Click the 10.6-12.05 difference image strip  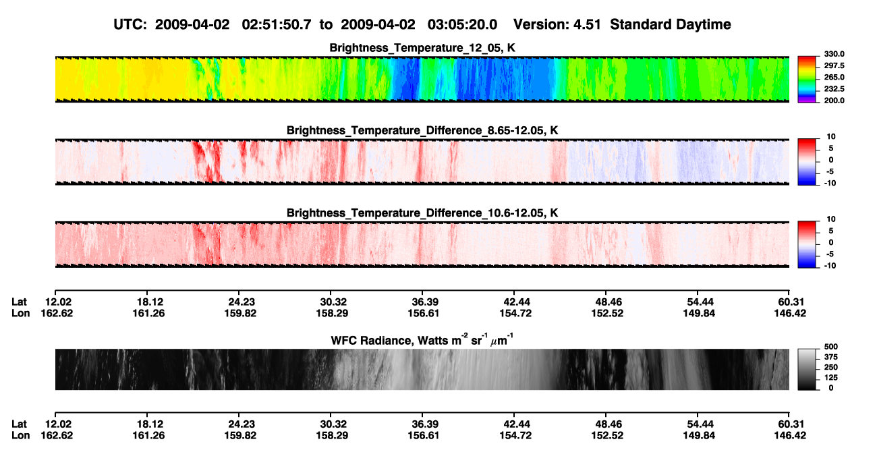pyautogui.click(x=422, y=244)
